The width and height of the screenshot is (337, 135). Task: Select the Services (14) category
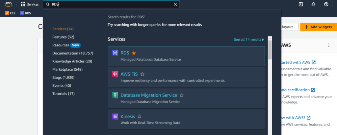pos(63,29)
